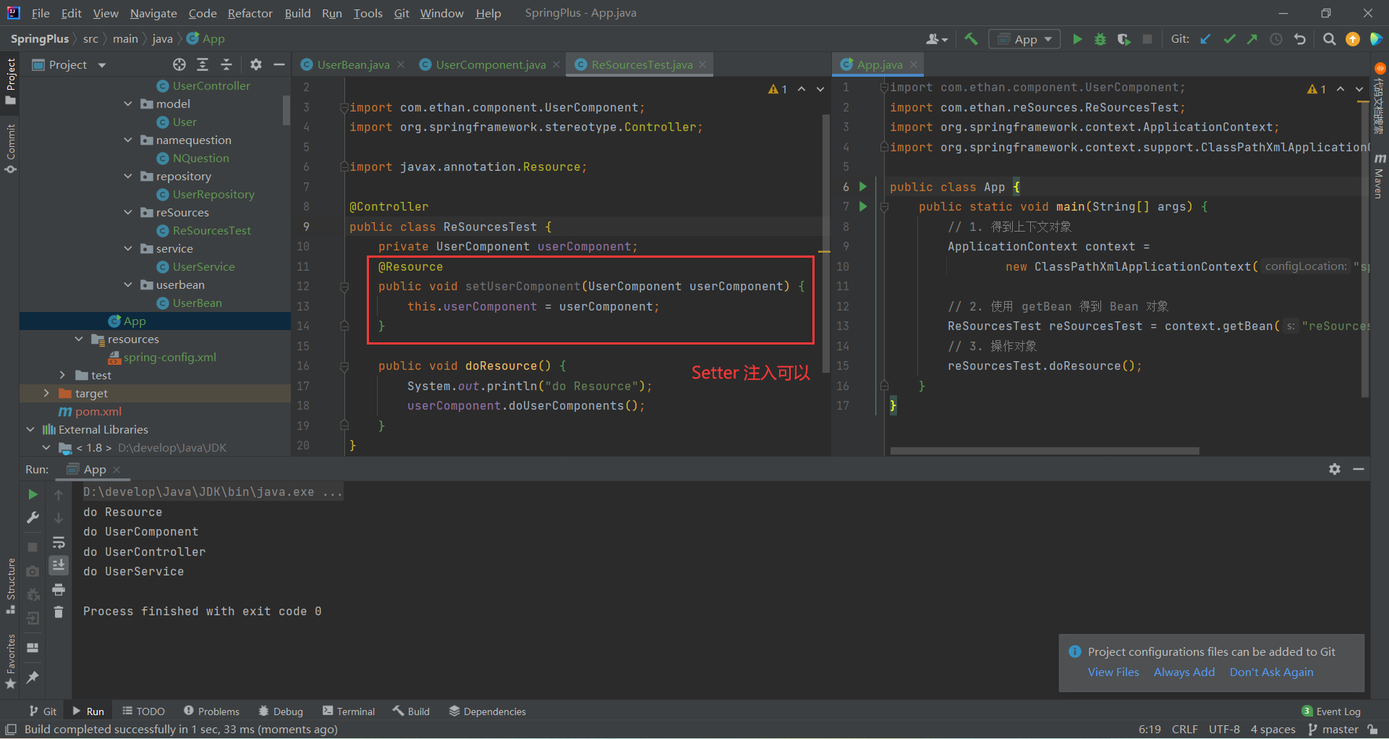The image size is (1389, 739).
Task: Open the user account icon dropdown
Action: click(937, 39)
